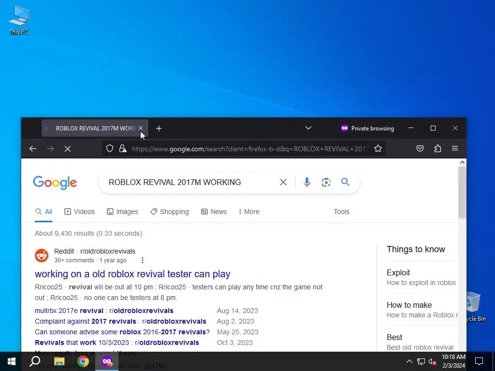Show hidden system tray icons
The image size is (495, 371).
(409, 361)
